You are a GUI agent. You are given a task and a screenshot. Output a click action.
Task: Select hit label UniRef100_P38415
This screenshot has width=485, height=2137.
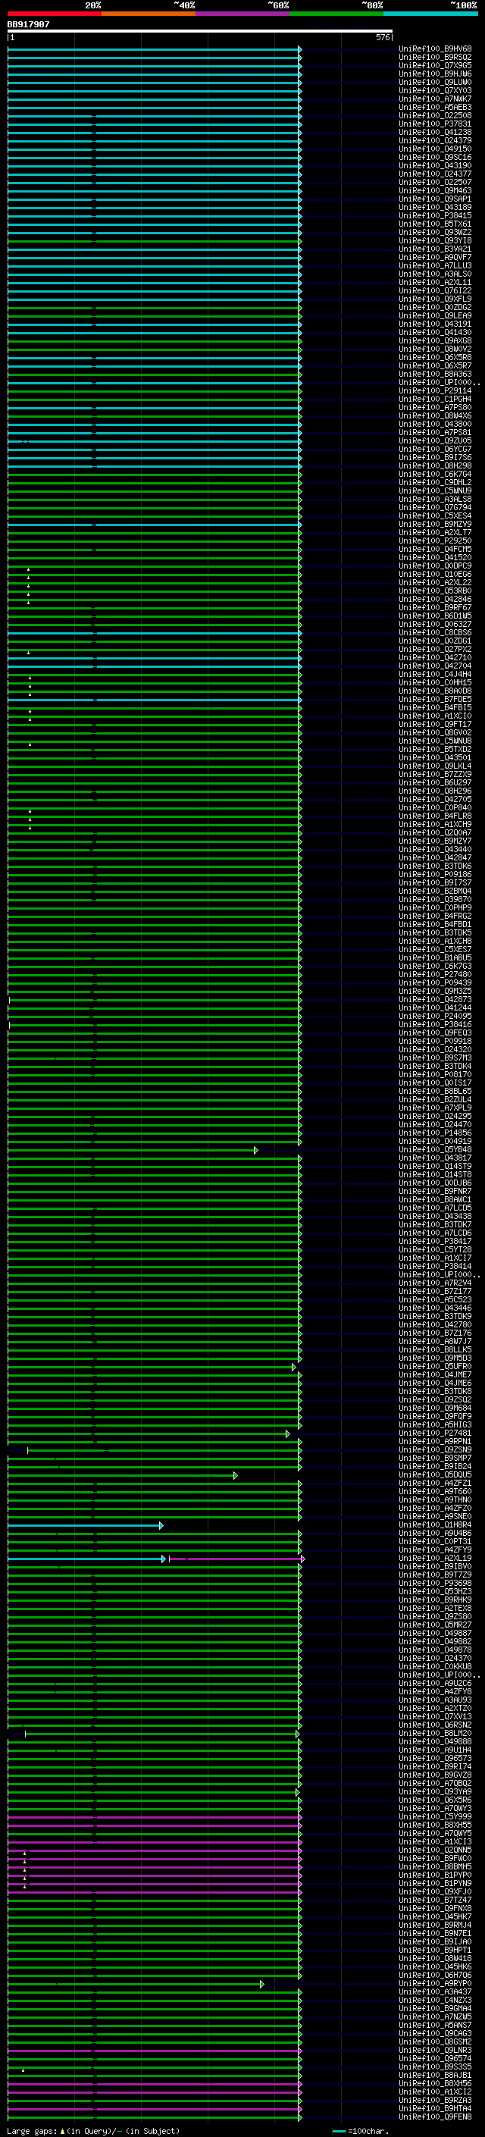434,216
